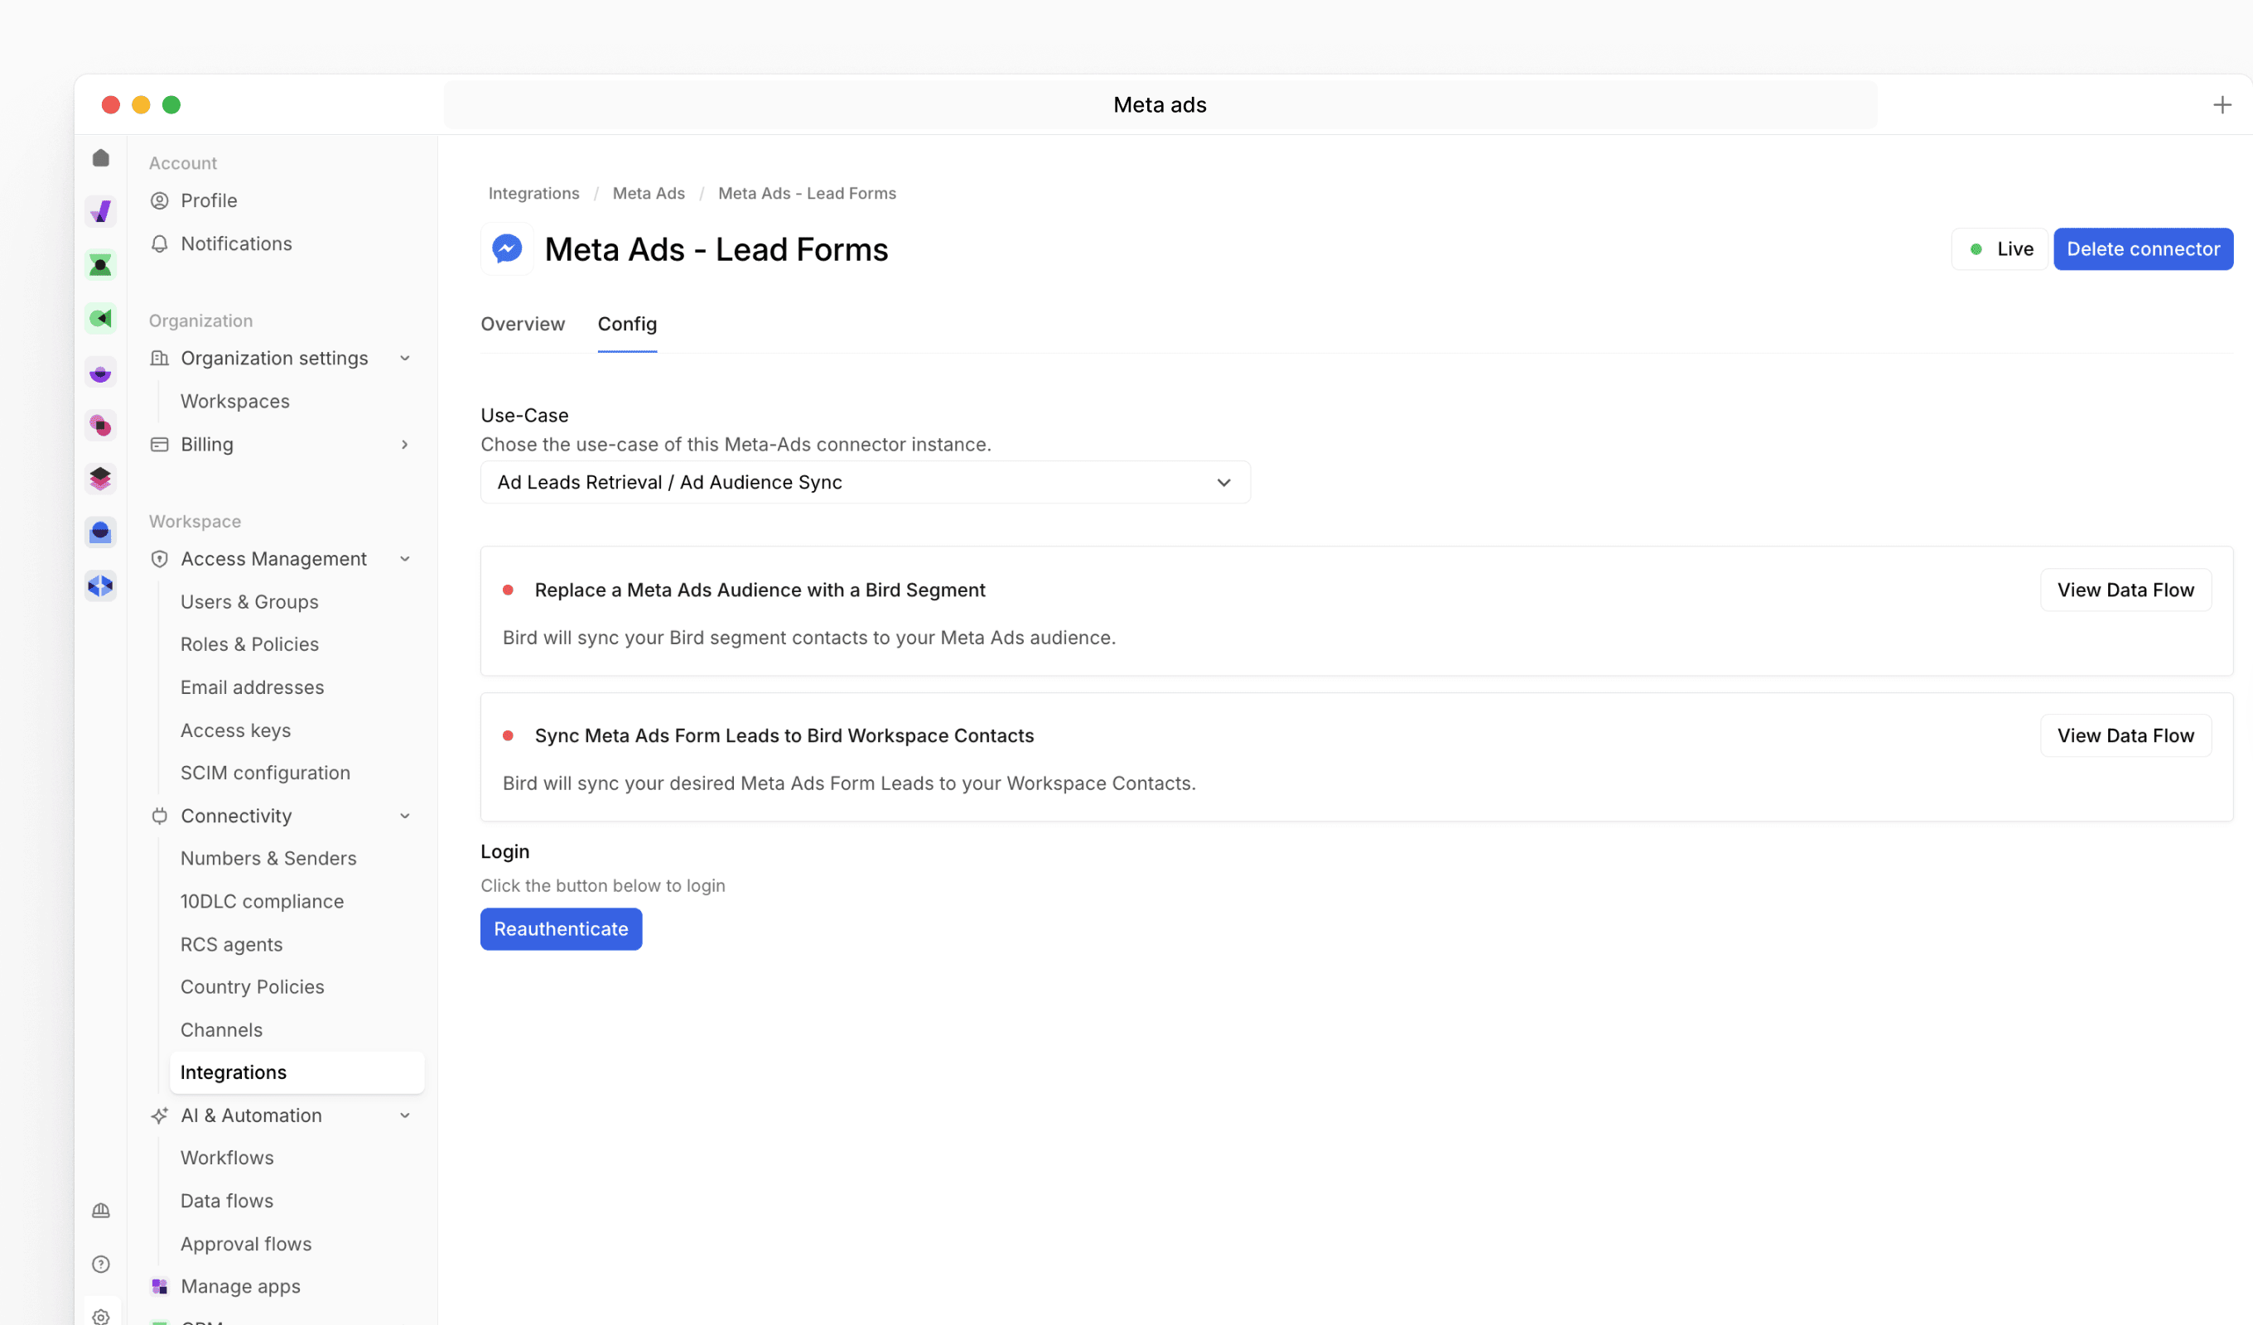This screenshot has width=2253, height=1325.
Task: Go to Meta Ads breadcrumb link
Action: pyautogui.click(x=649, y=193)
